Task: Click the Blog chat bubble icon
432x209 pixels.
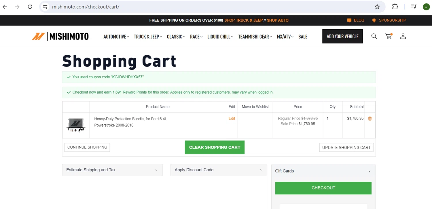Action: 349,20
